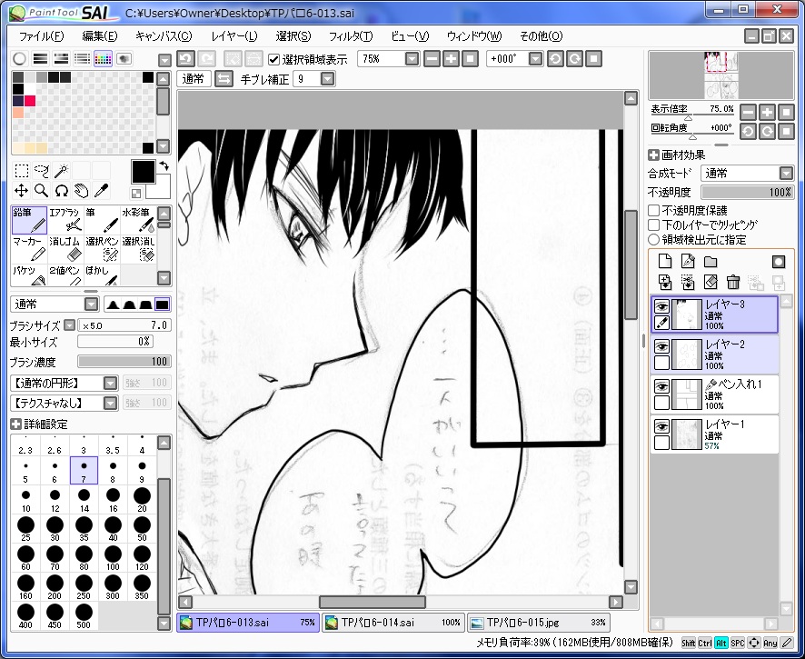Viewport: 805px width, 659px height.
Task: Flip the view horizontally icon
Action: point(224,78)
